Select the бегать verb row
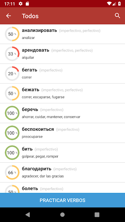The image size is (125, 222). pyautogui.click(x=62, y=74)
